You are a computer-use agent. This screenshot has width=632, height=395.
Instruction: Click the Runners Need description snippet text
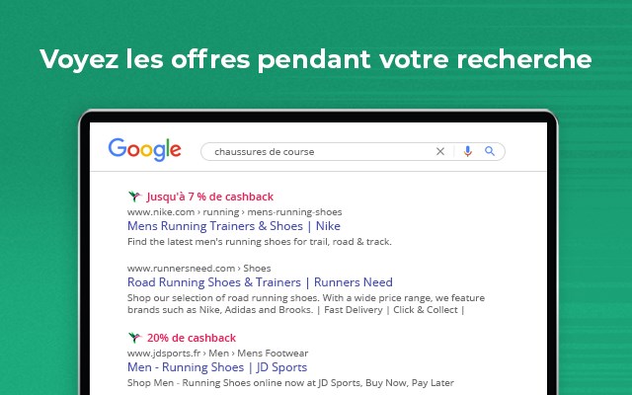point(306,304)
